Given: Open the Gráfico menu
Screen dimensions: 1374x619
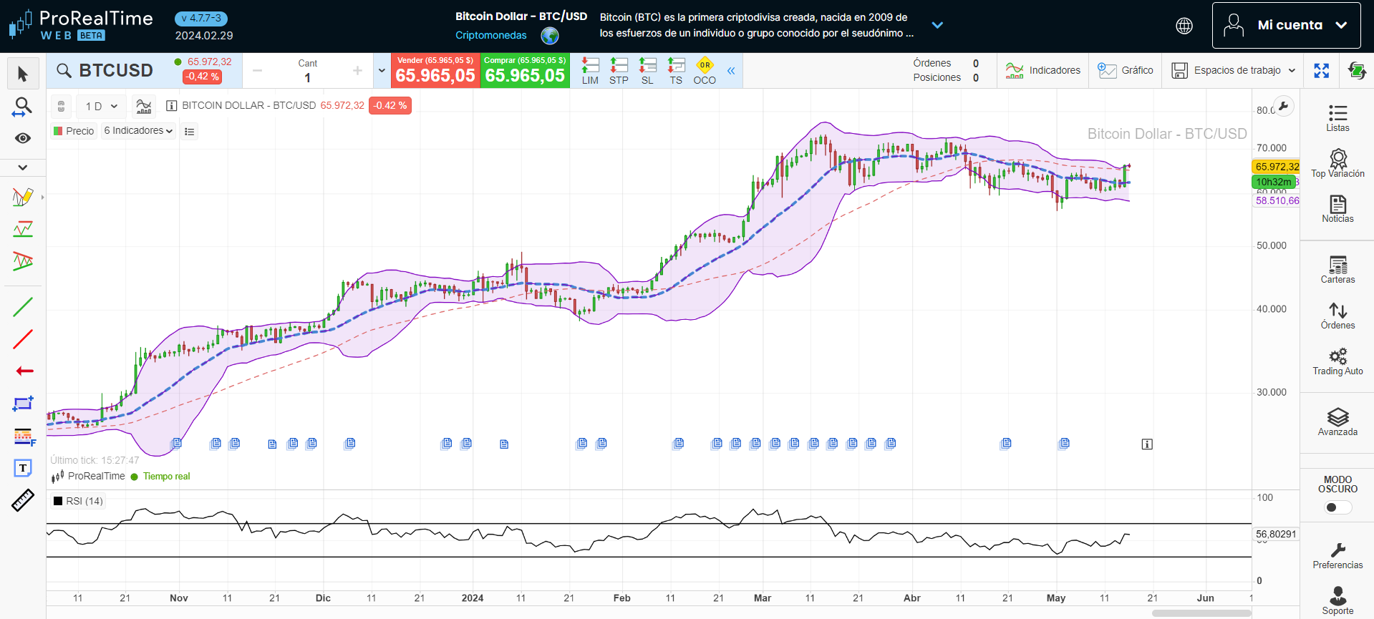Looking at the screenshot, I should (x=1125, y=70).
